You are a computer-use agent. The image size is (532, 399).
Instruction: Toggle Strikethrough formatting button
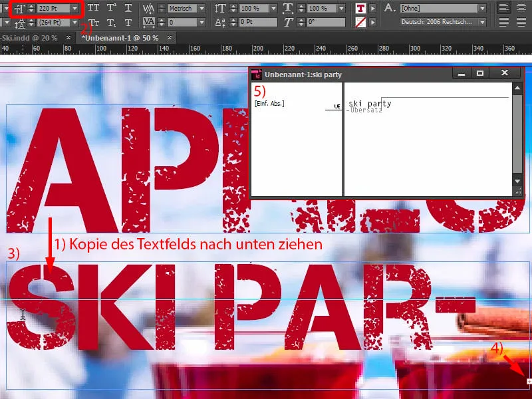tap(128, 23)
